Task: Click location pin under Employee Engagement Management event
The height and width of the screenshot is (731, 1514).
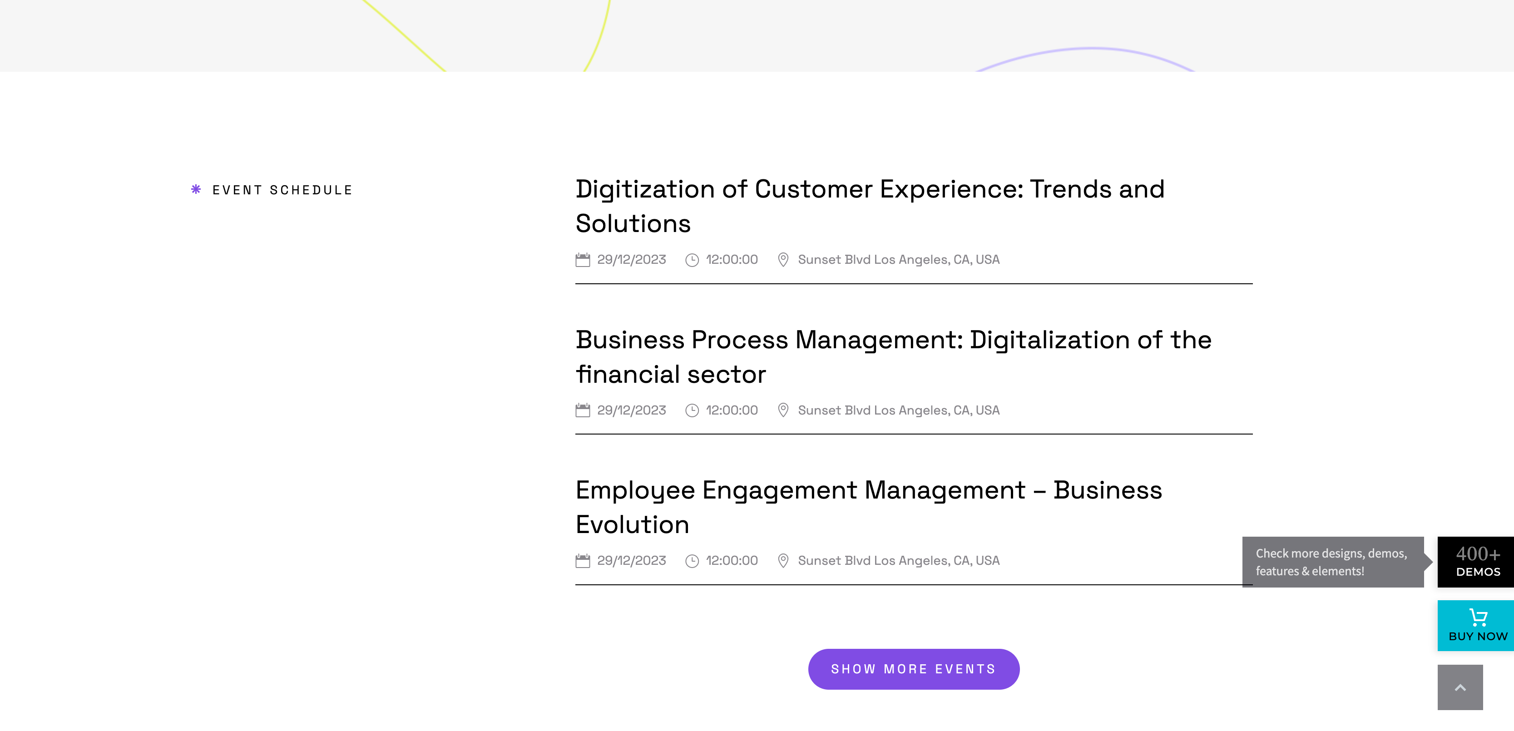Action: coord(783,561)
